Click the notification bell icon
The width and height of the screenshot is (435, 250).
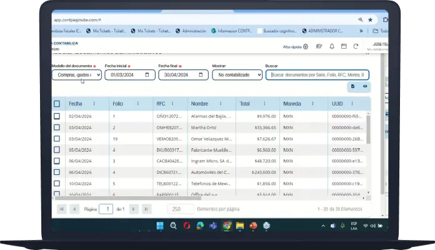[331, 46]
